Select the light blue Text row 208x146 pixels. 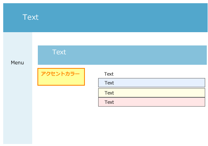coord(152,83)
